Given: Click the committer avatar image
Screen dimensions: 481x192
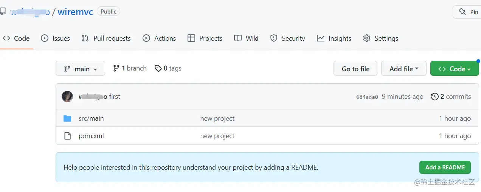Looking at the screenshot, I should (67, 97).
